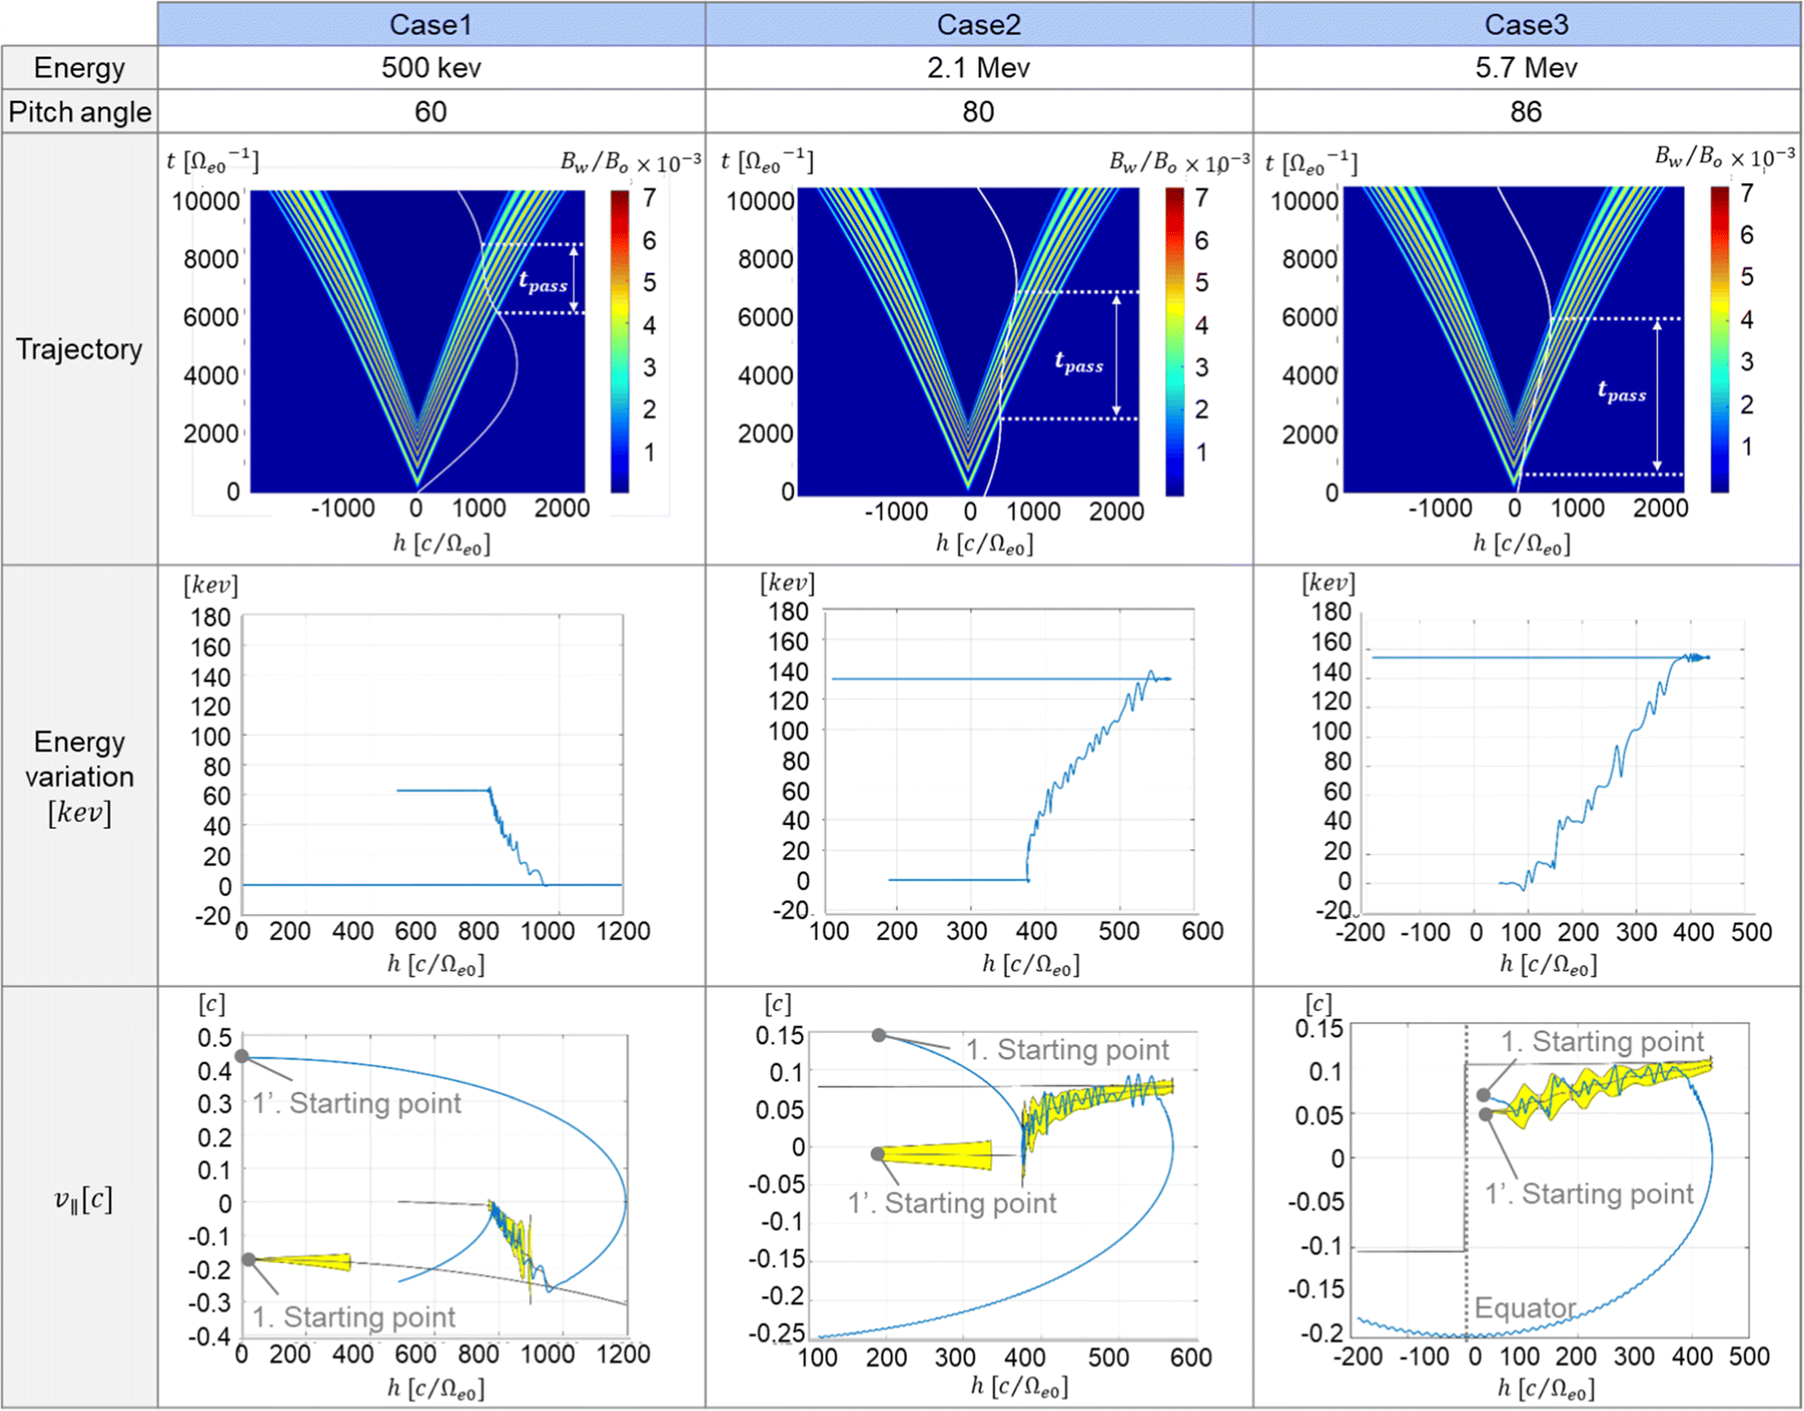Click the t [Ωe0⁻¹] axis label in Case1 trajectory

(x=213, y=162)
